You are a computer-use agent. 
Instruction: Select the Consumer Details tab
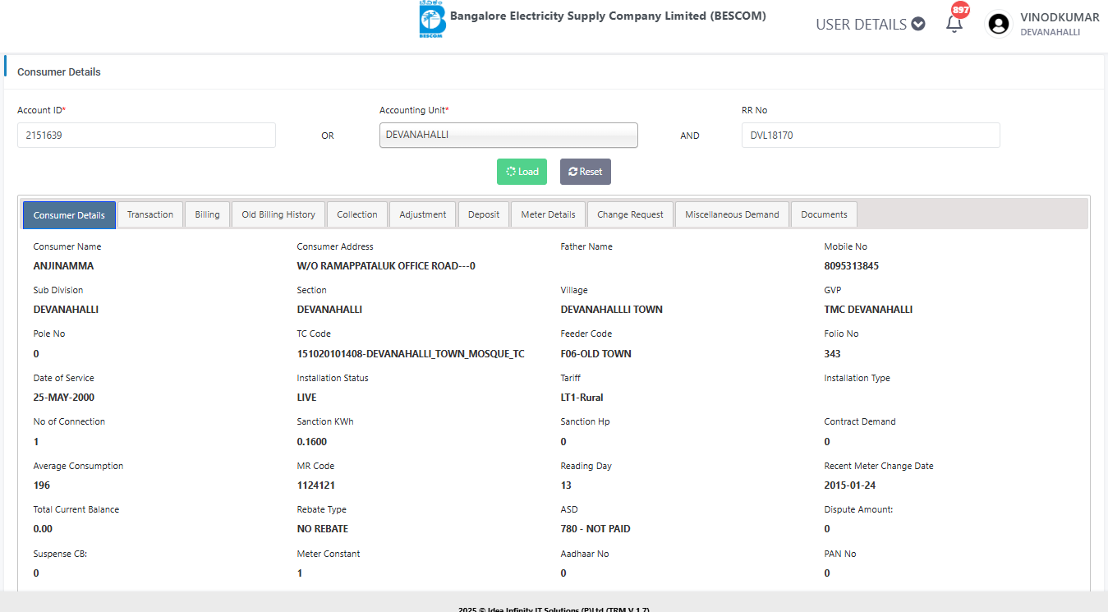pos(69,215)
